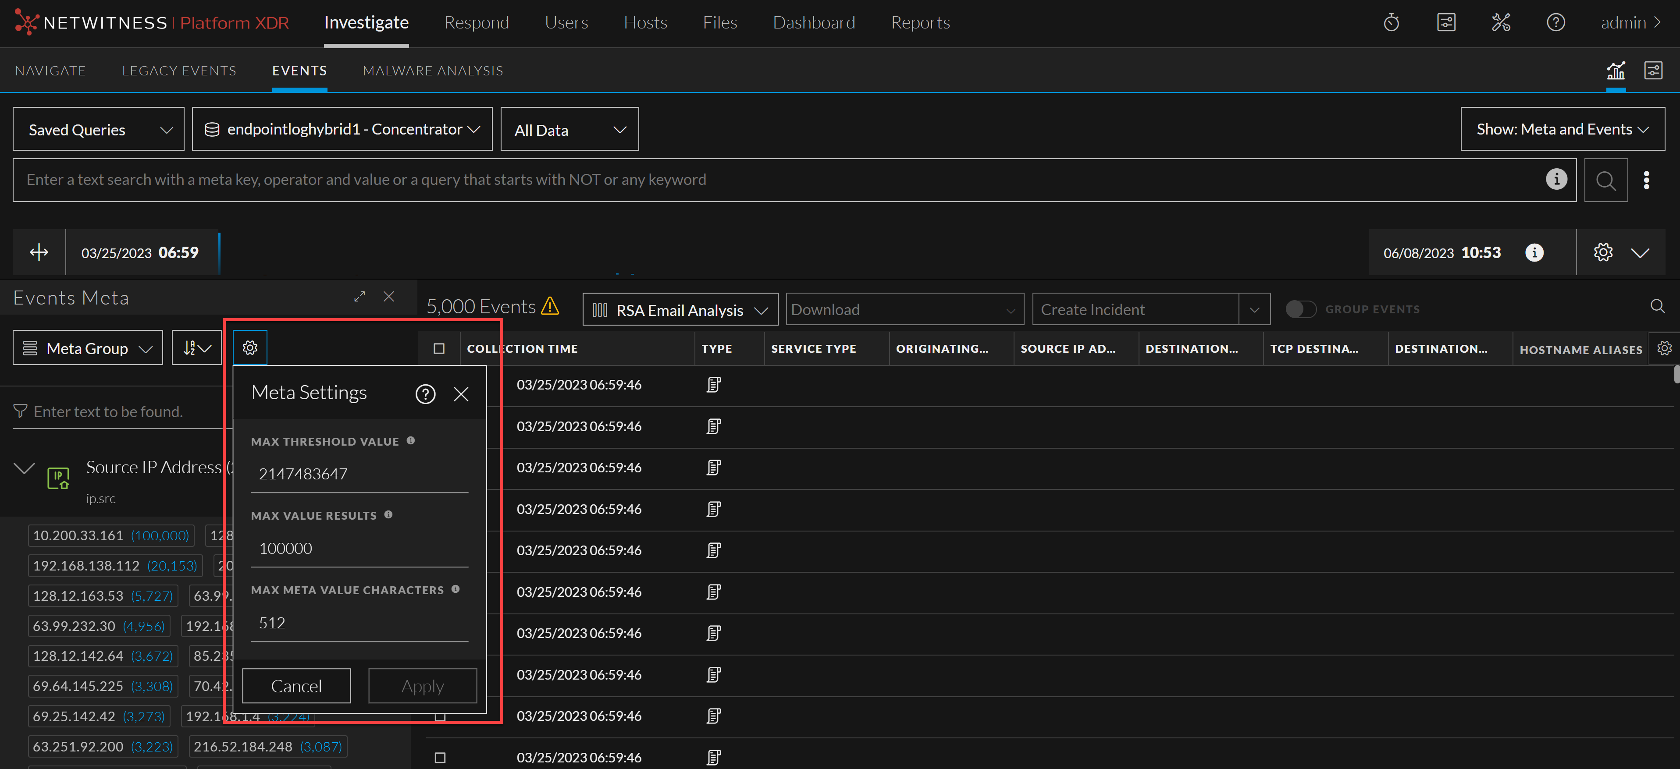
Task: Click the query search magnifier button
Action: pyautogui.click(x=1605, y=180)
